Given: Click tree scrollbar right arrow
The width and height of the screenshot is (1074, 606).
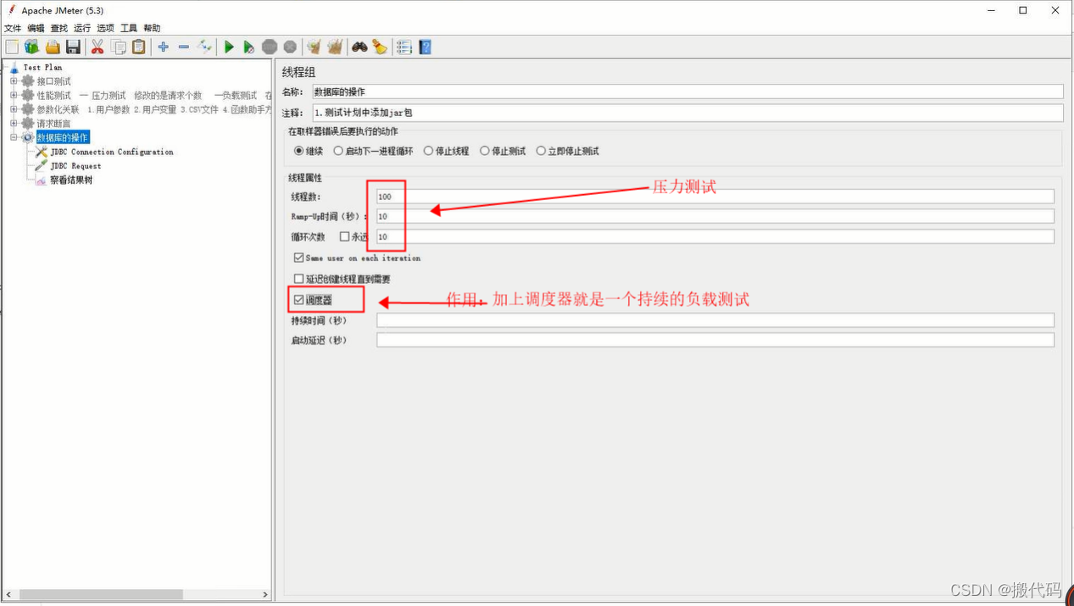Looking at the screenshot, I should pos(264,595).
